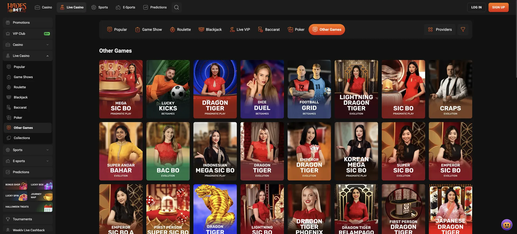Switch to E-Sports in top navigation
The height and width of the screenshot is (234, 517).
[x=125, y=7]
